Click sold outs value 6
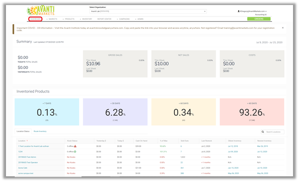 pos(181,146)
